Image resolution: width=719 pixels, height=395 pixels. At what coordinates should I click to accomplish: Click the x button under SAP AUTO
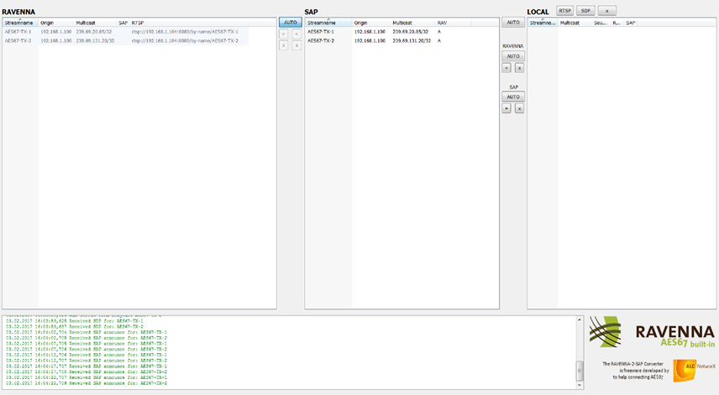[x=519, y=108]
